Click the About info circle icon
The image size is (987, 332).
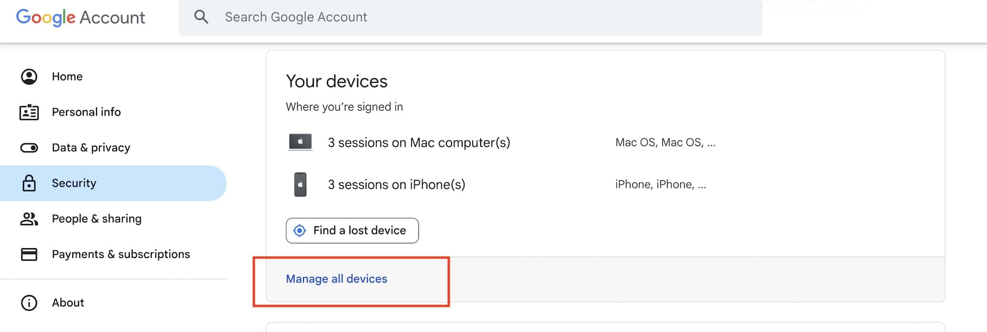(29, 303)
